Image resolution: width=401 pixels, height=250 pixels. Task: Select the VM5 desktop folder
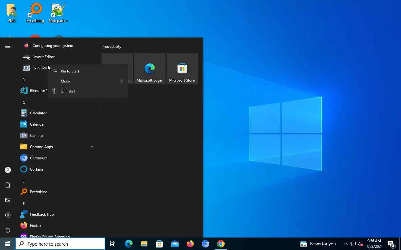point(12,13)
